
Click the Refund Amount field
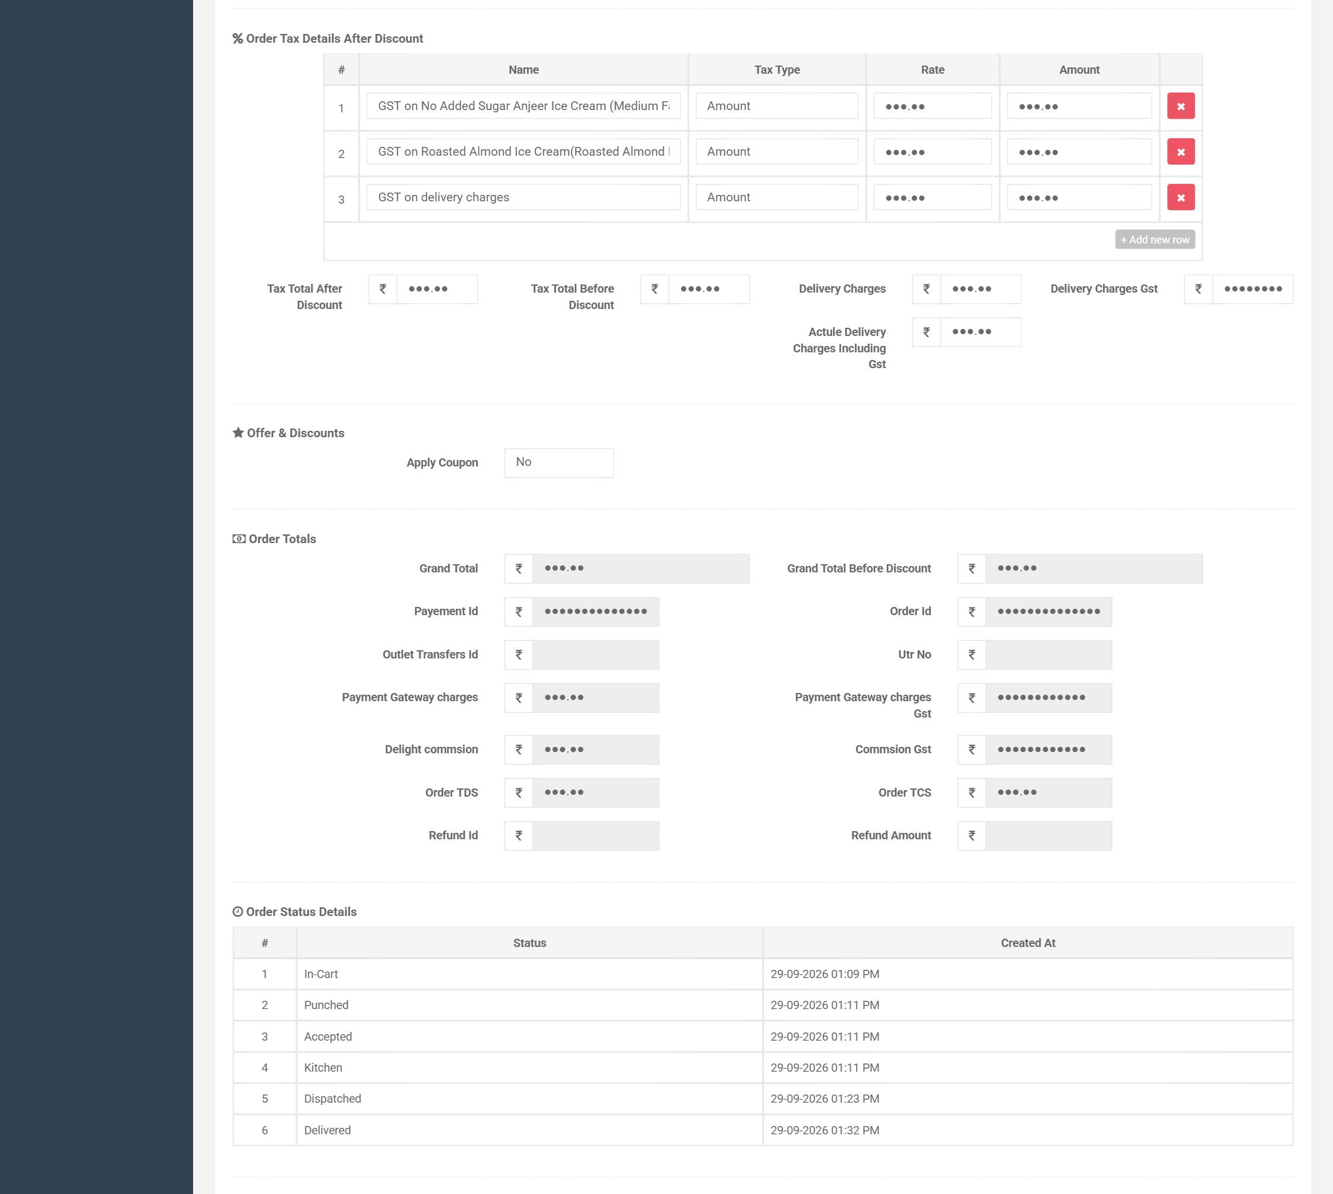coord(1048,836)
